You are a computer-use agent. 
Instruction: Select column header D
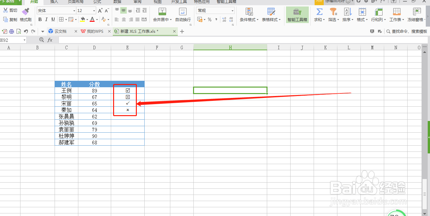[x=94, y=48]
